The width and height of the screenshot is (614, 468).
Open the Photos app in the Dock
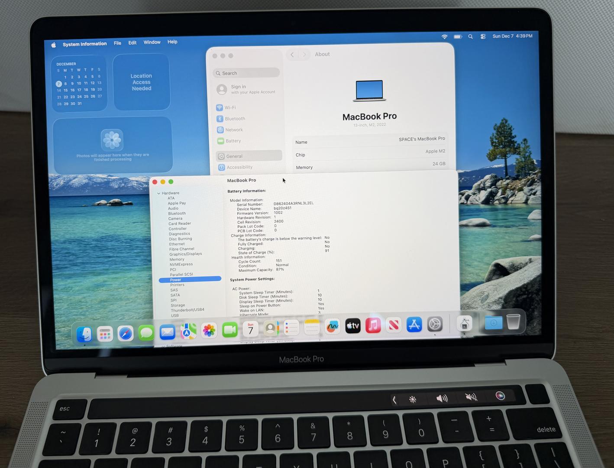coord(209,331)
